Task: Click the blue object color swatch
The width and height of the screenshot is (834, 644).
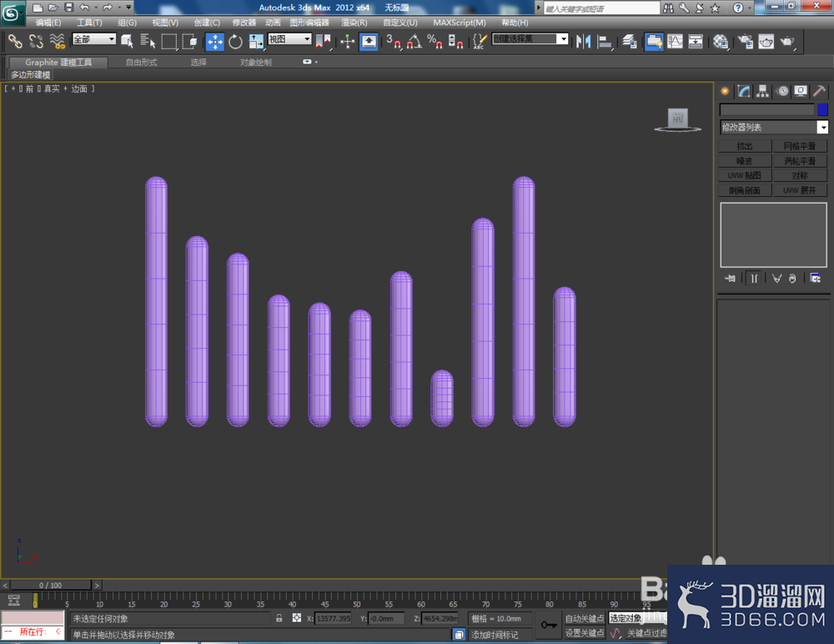Action: click(x=822, y=109)
